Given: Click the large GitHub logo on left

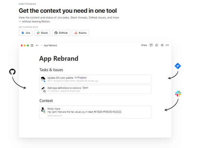Looking at the screenshot, I should pyautogui.click(x=12, y=72).
